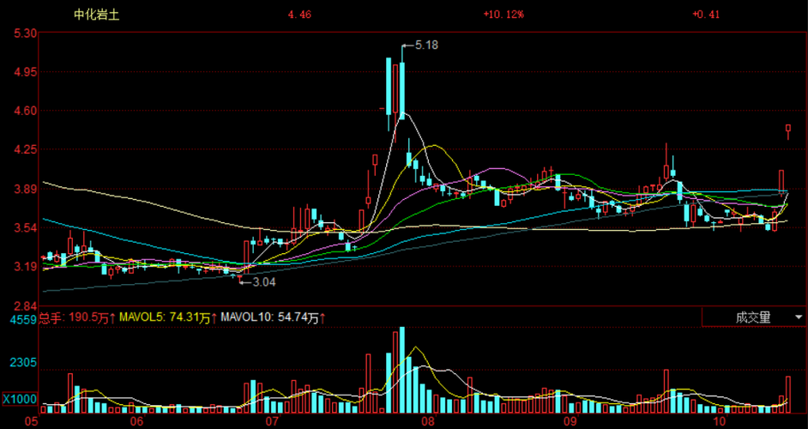Image resolution: width=808 pixels, height=429 pixels.
Task: Click the MAVOL5: 74.31万 readout
Action: [167, 318]
